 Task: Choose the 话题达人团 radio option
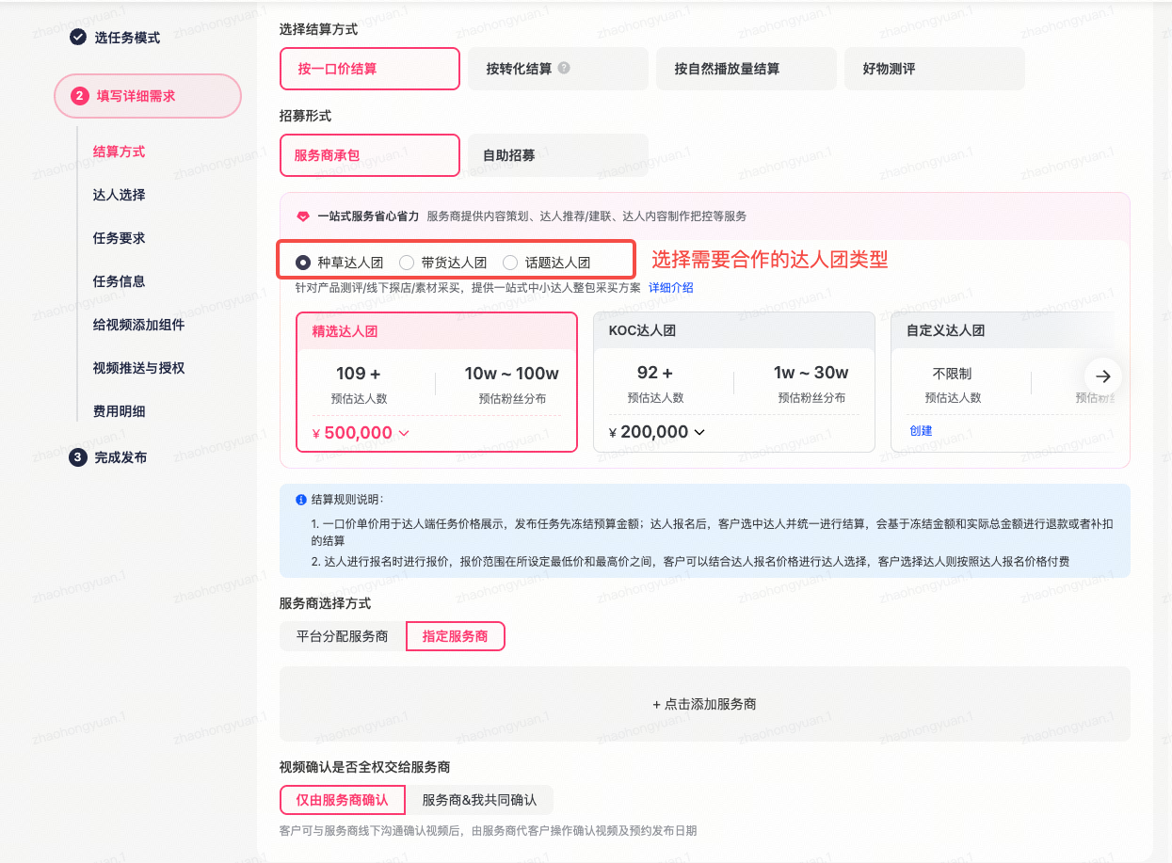click(510, 263)
